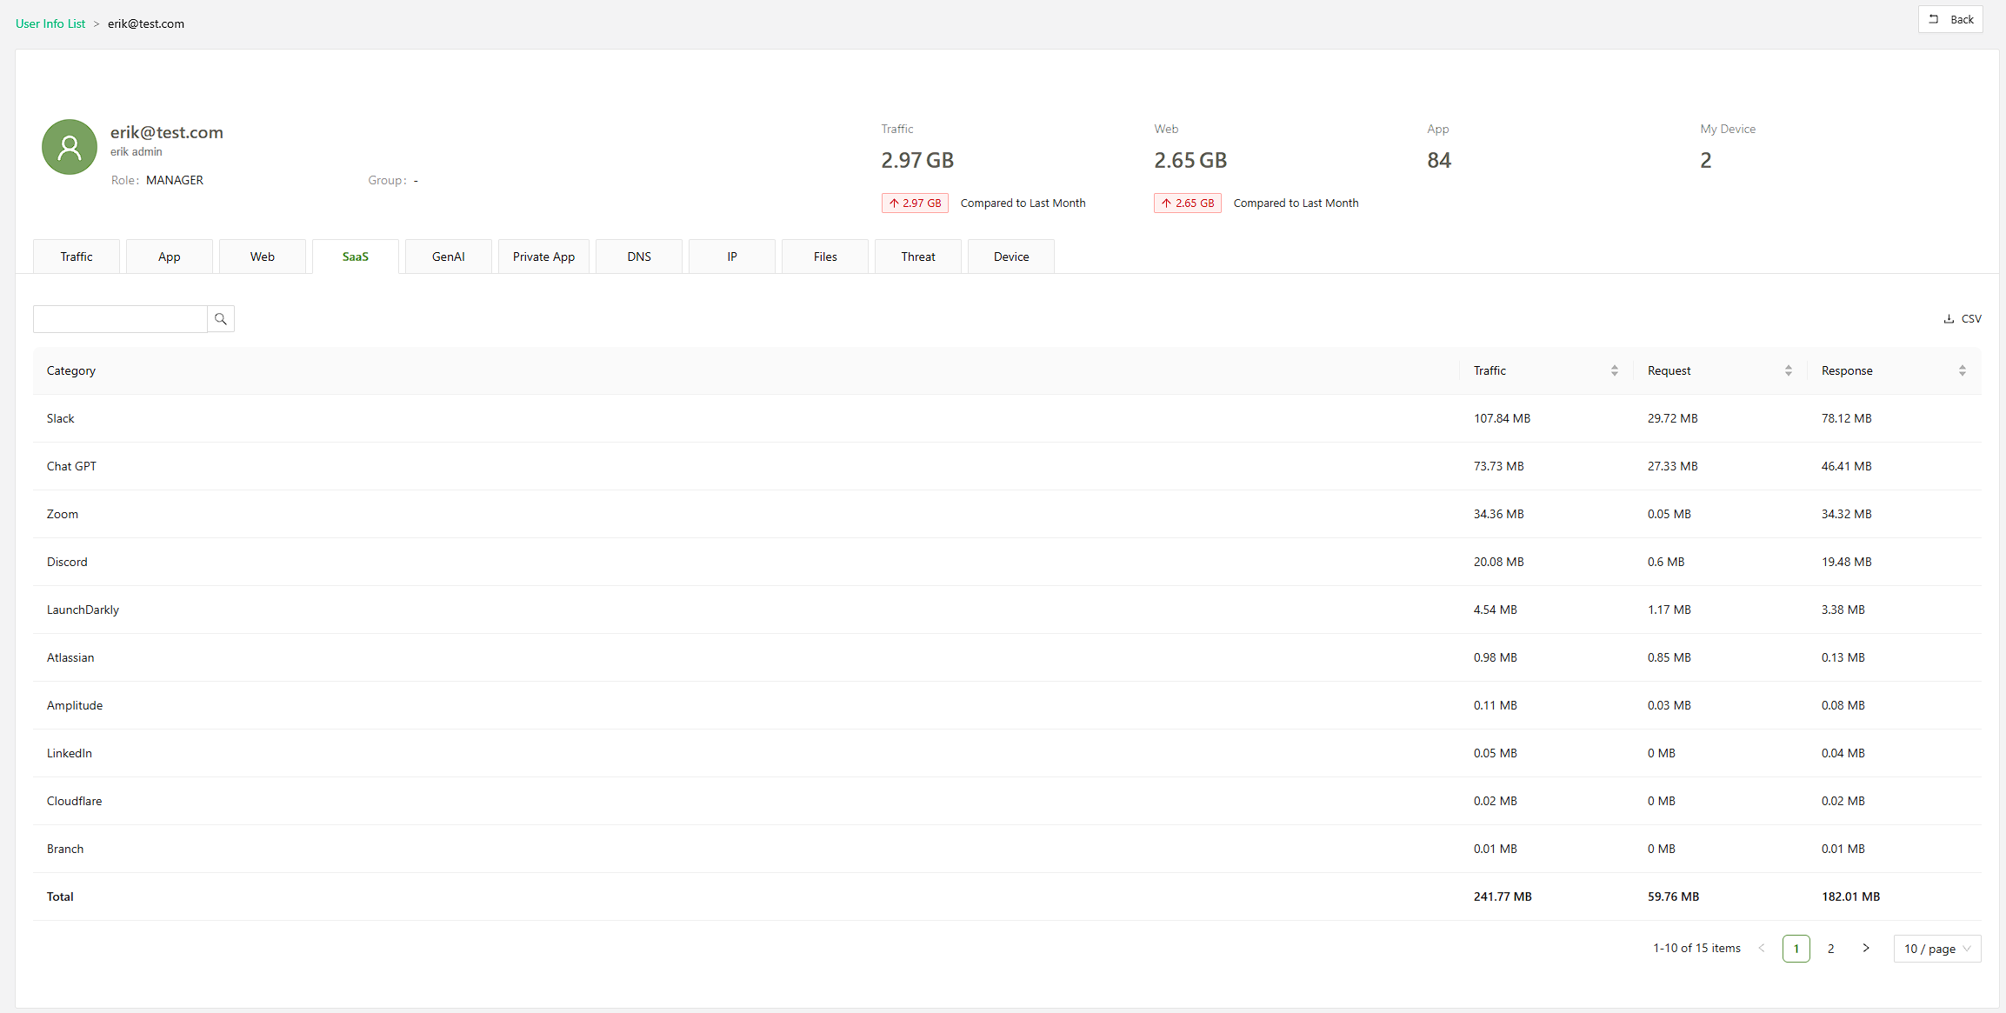Sort table by Request column arrows

coord(1788,370)
